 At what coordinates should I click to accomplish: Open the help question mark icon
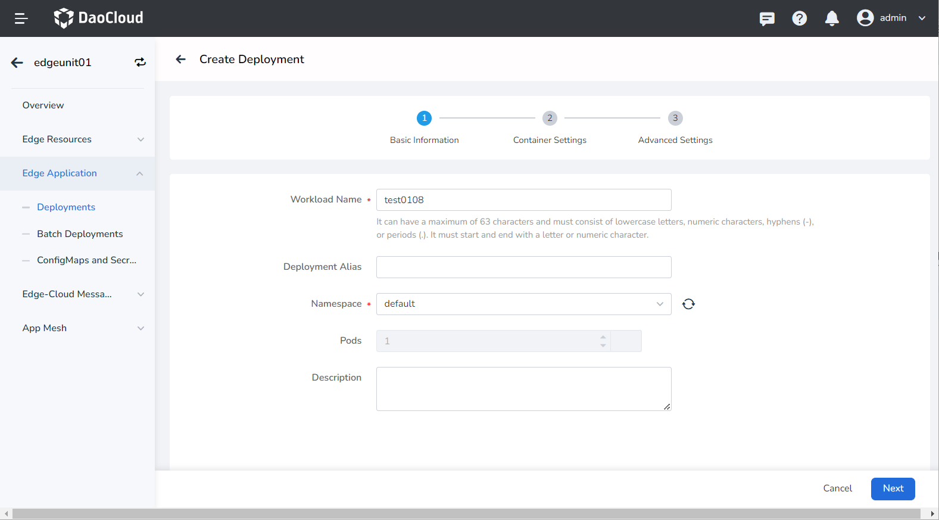(x=799, y=18)
